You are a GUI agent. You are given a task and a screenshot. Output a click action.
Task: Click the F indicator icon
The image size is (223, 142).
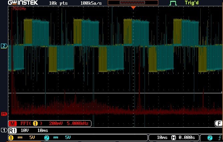tap(219, 124)
